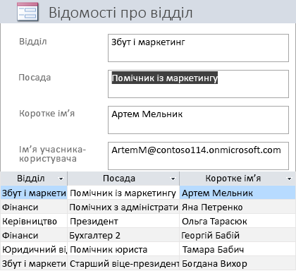Select the Посада column header
This screenshot has width=296, height=271.
click(123, 179)
